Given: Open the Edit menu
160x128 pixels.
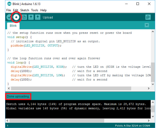Looking at the screenshot, I should click(15, 10).
